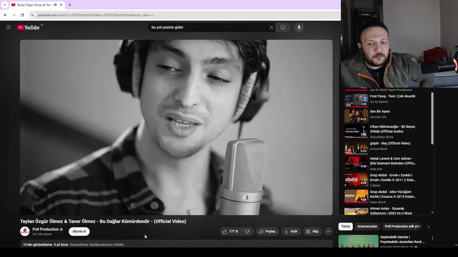458x257 pixels.
Task: Click hashtag #türkü
Action: click(x=119, y=245)
